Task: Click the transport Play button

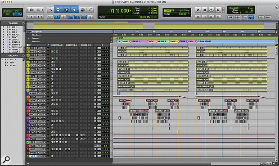Action: 211,10
